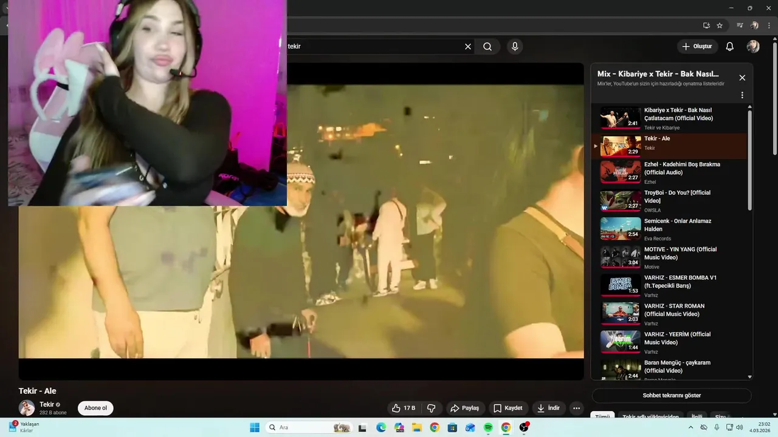Open File Explorer from the taskbar
Screen dimensions: 778x437
[416, 427]
